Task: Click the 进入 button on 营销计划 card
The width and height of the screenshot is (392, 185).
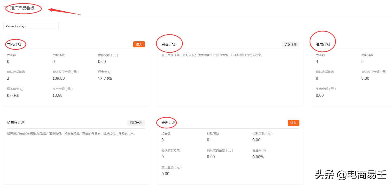Action: click(139, 44)
